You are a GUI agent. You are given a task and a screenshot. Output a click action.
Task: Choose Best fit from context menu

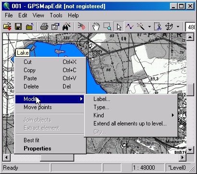(50, 140)
